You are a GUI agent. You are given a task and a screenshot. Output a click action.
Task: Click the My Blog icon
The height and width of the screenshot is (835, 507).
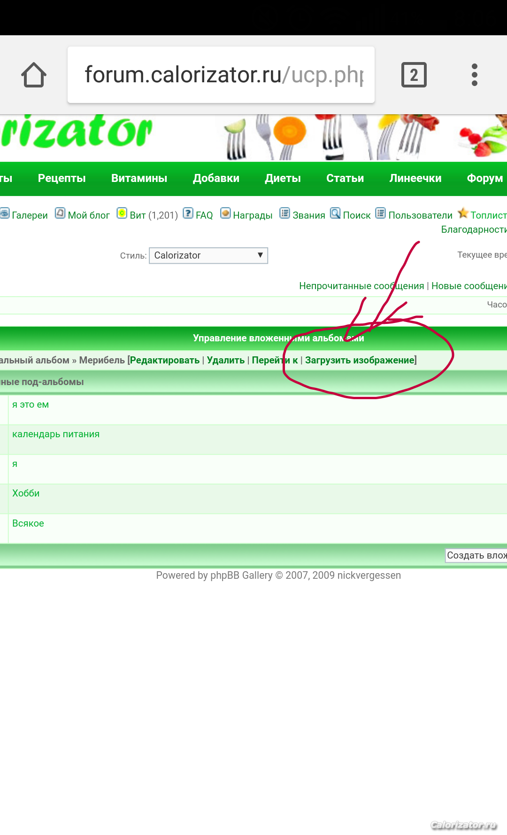[x=60, y=213]
